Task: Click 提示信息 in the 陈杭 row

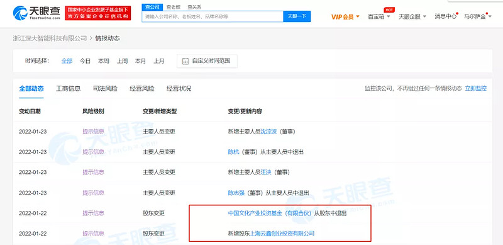Action: 93,152
